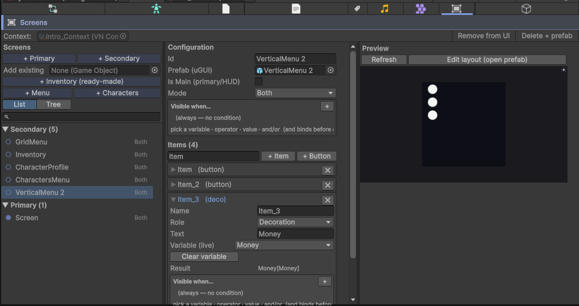The image size is (579, 306).
Task: Add a ready-made Inventory screen
Action: [82, 82]
